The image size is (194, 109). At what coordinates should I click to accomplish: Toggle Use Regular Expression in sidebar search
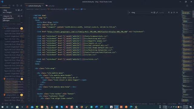coord(22,10)
